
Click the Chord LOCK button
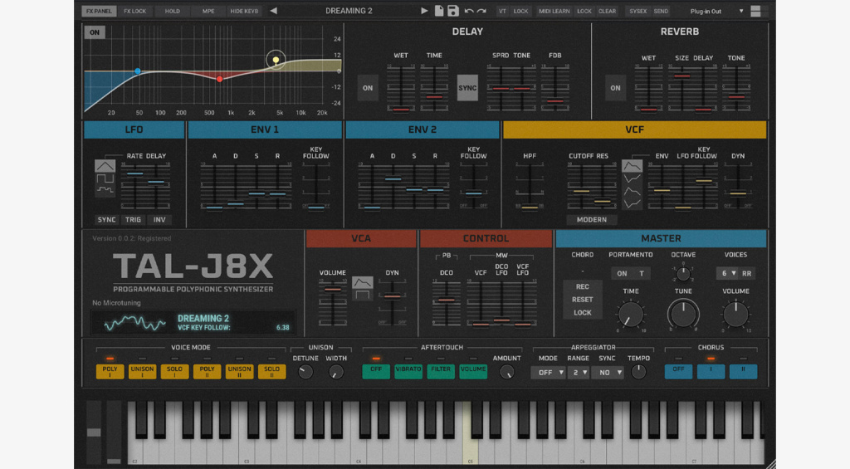582,312
